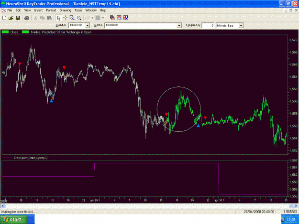Select the 'DayOpen(Date,Open,0)' indicator label
Image resolution: width=299 pixels, height=224 pixels.
(31, 158)
